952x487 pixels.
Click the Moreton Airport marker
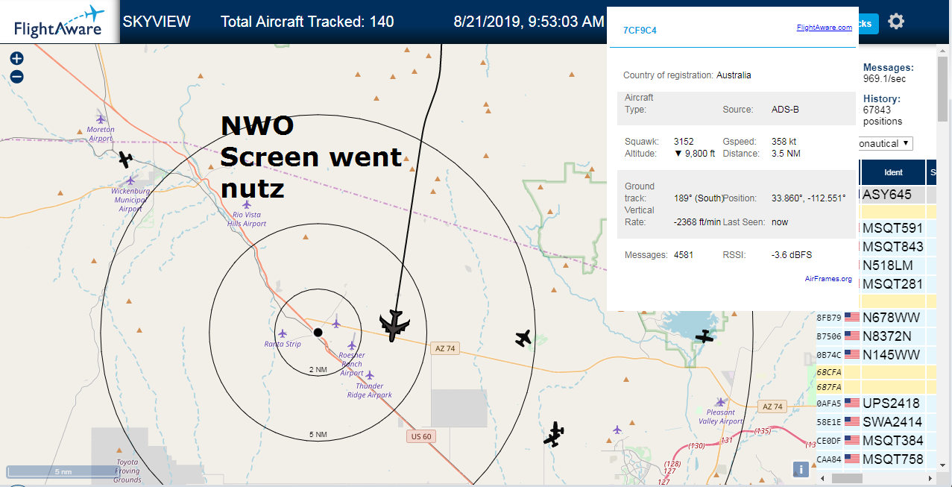101,118
